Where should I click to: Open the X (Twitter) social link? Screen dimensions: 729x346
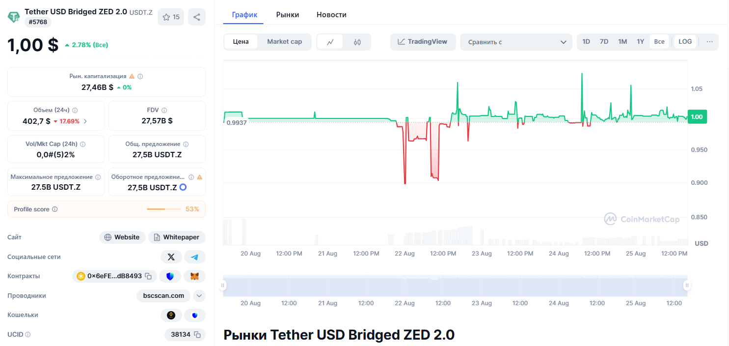click(171, 257)
